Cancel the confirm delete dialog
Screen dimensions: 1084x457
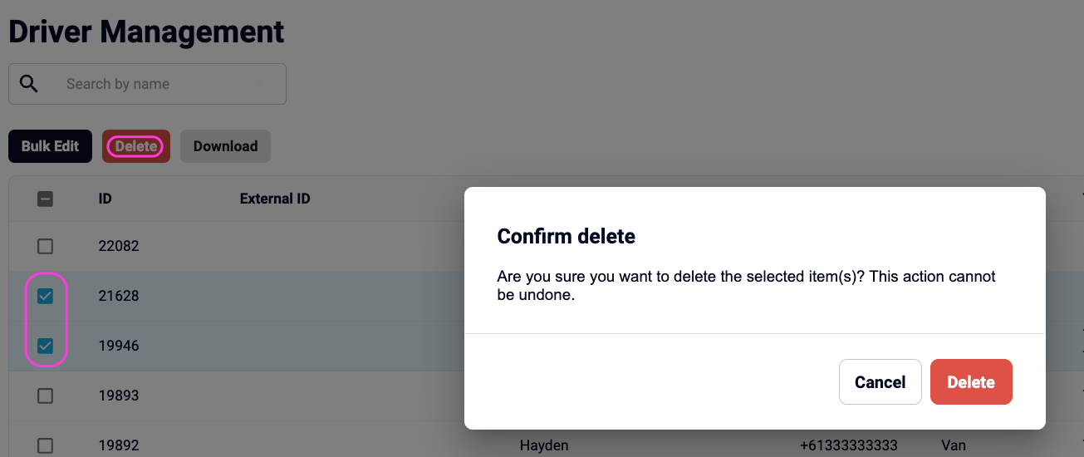point(880,382)
